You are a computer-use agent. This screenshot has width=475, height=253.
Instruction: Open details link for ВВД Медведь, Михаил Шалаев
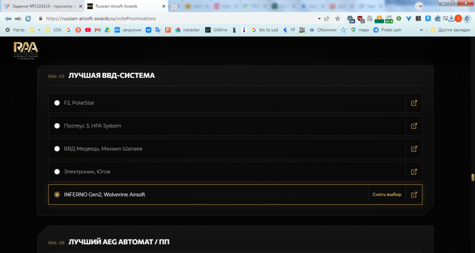[414, 149]
